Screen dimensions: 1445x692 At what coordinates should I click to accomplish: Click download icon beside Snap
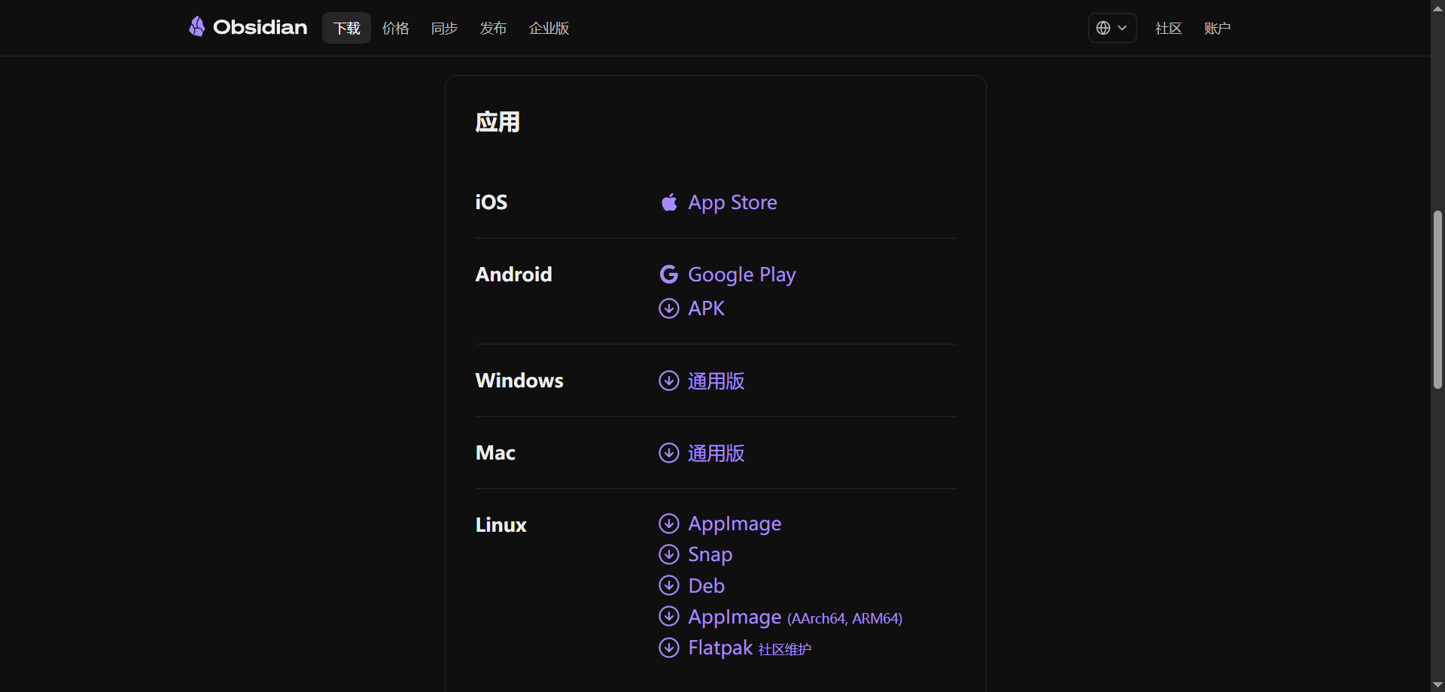[668, 554]
